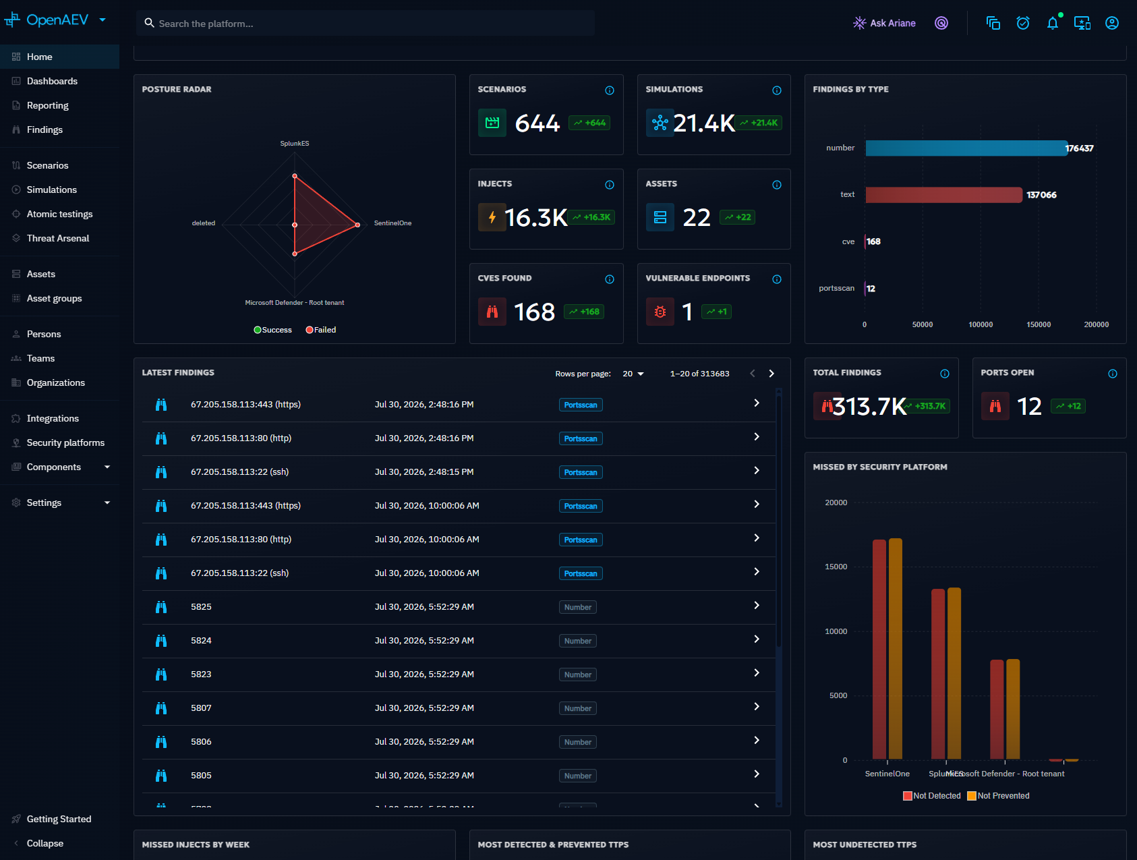Open Persons in the sidebar
The width and height of the screenshot is (1137, 860).
point(59,334)
